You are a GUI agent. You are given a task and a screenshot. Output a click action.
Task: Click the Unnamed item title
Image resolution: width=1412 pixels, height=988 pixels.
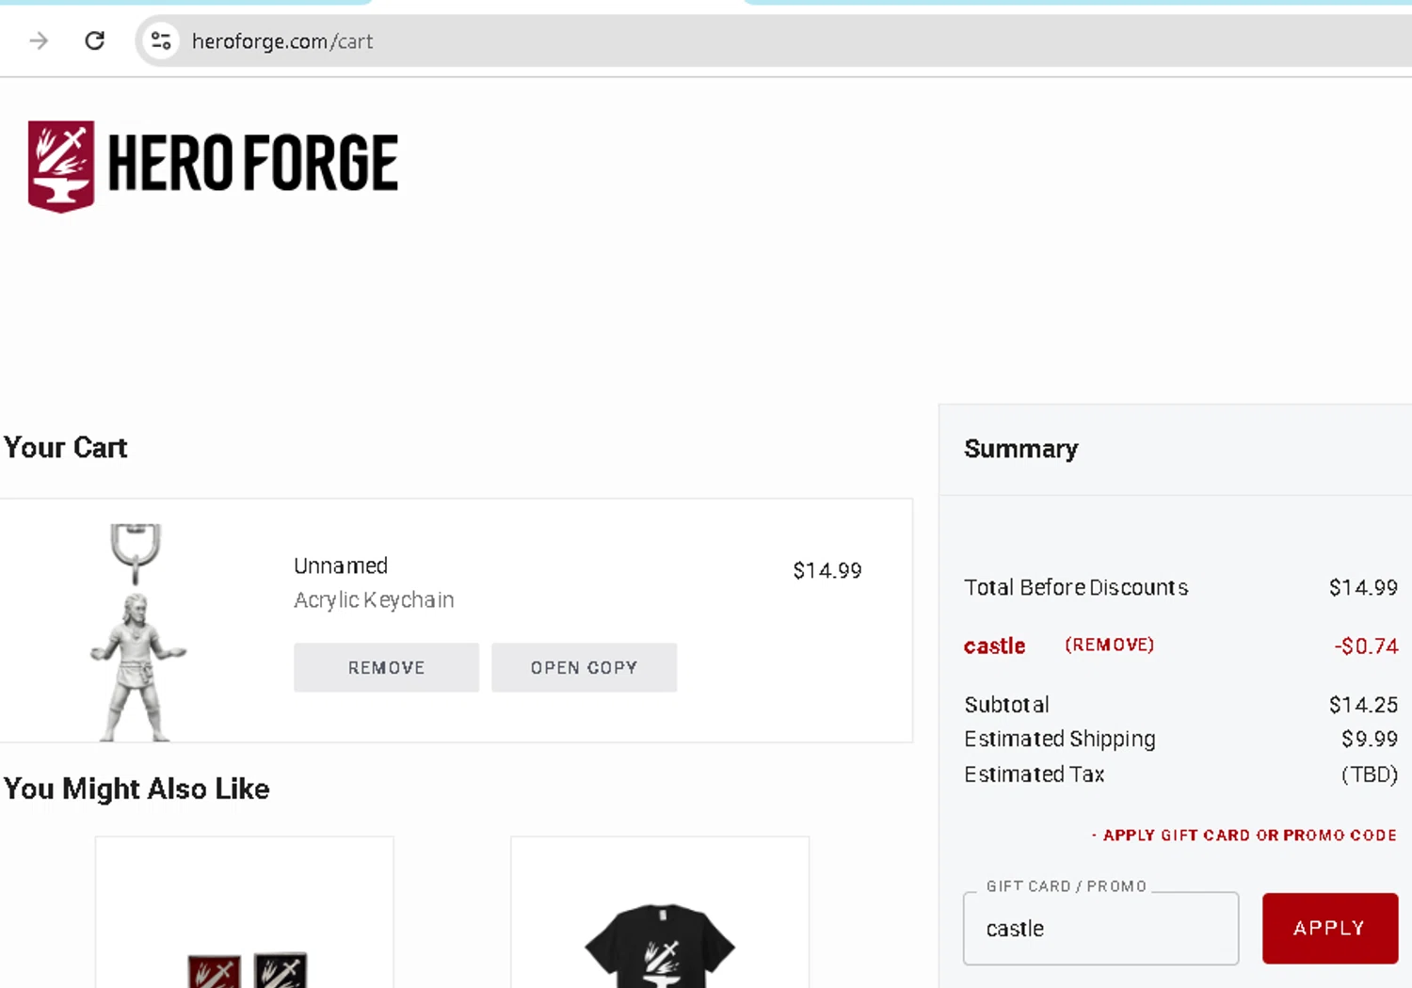(x=341, y=566)
